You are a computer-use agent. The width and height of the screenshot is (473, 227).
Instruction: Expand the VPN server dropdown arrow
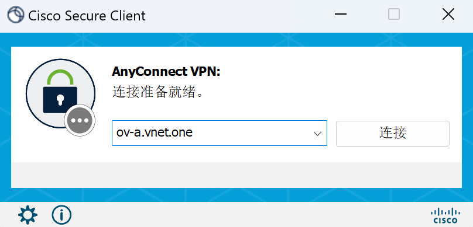[x=317, y=134]
